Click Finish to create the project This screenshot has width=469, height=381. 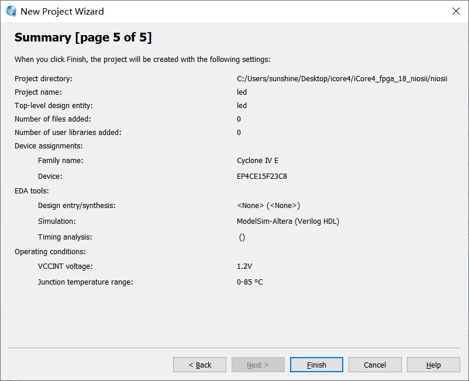316,365
